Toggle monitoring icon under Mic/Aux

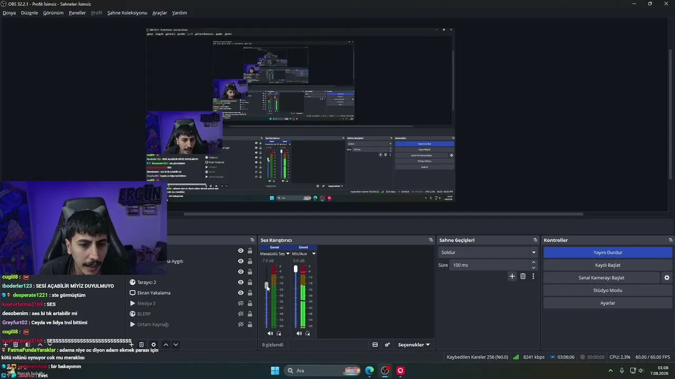point(307,333)
